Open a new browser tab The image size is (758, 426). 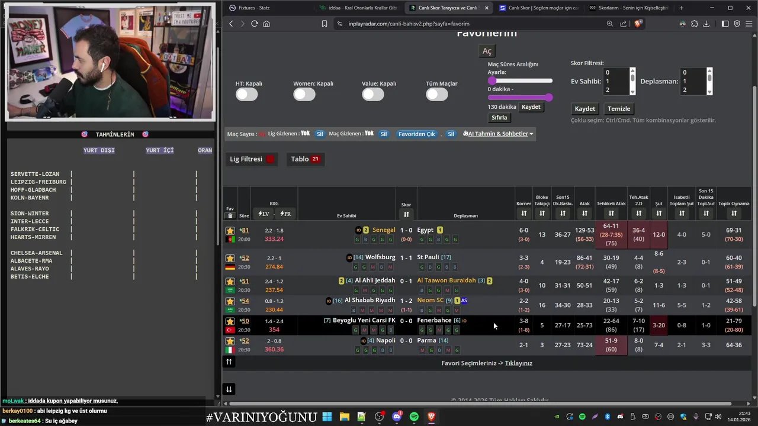tap(681, 8)
